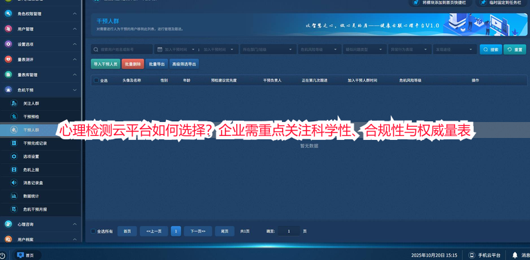Collapse the 危机干预 chevron

75,90
